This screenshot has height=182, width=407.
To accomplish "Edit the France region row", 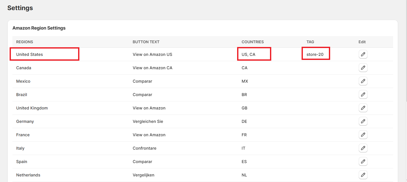I will point(363,135).
